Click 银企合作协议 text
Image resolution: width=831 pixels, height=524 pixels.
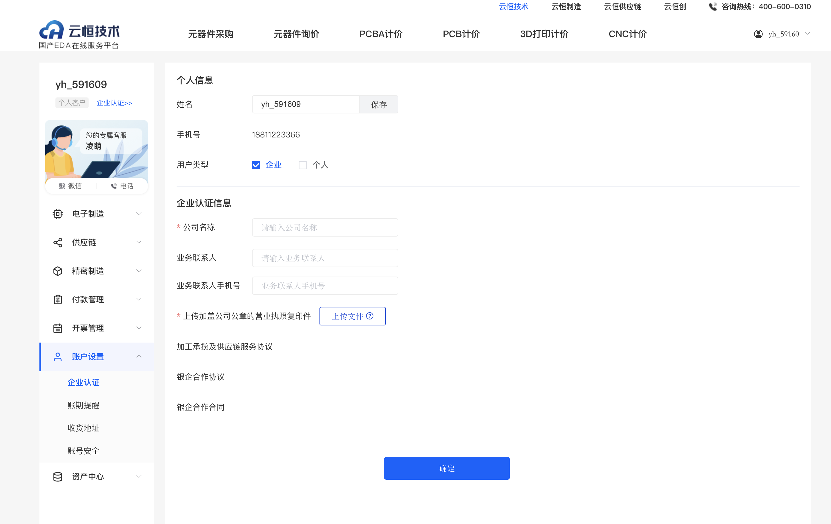201,377
